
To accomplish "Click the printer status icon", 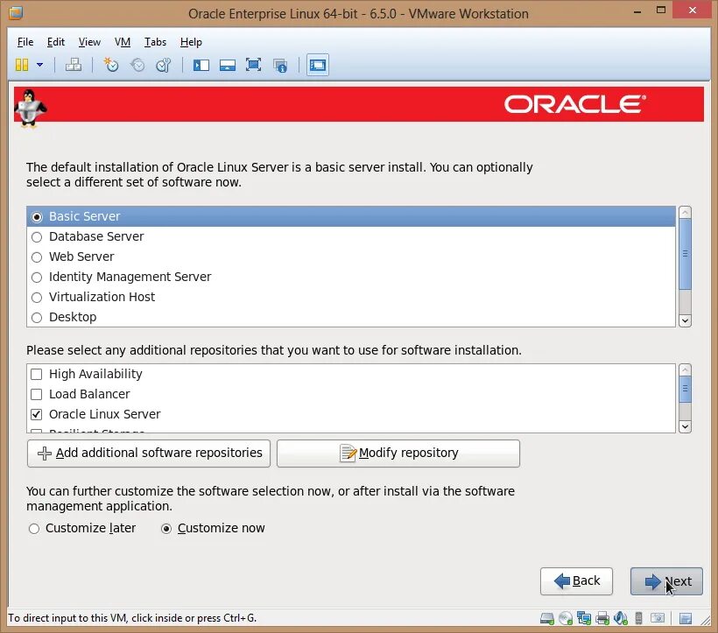I will (x=602, y=618).
